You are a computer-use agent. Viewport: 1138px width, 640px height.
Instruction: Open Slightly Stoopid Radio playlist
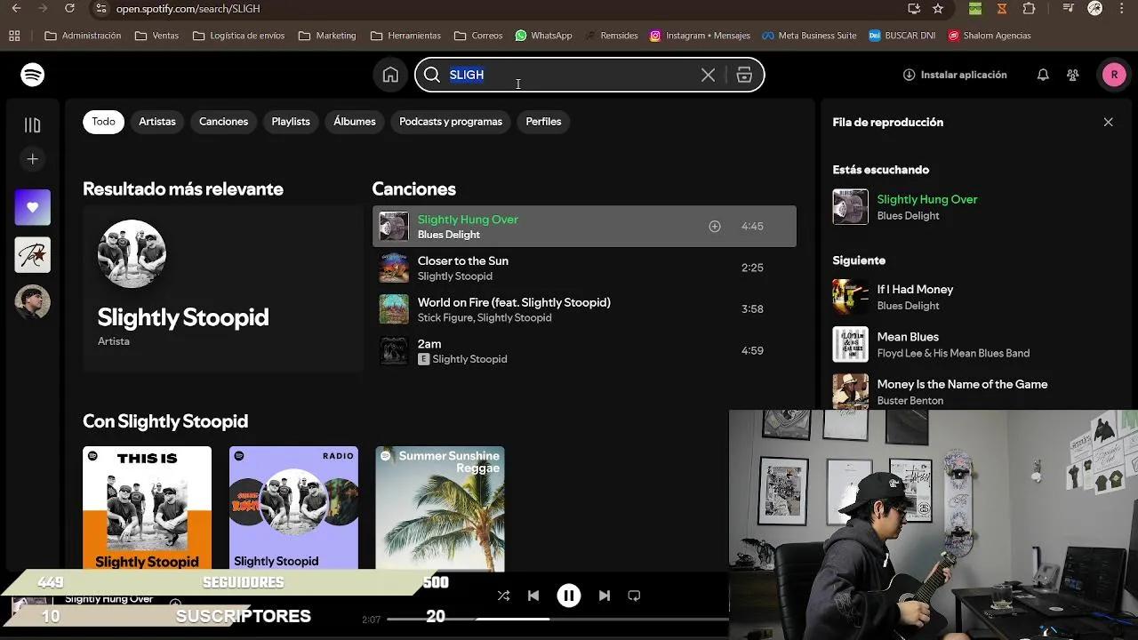pos(294,508)
